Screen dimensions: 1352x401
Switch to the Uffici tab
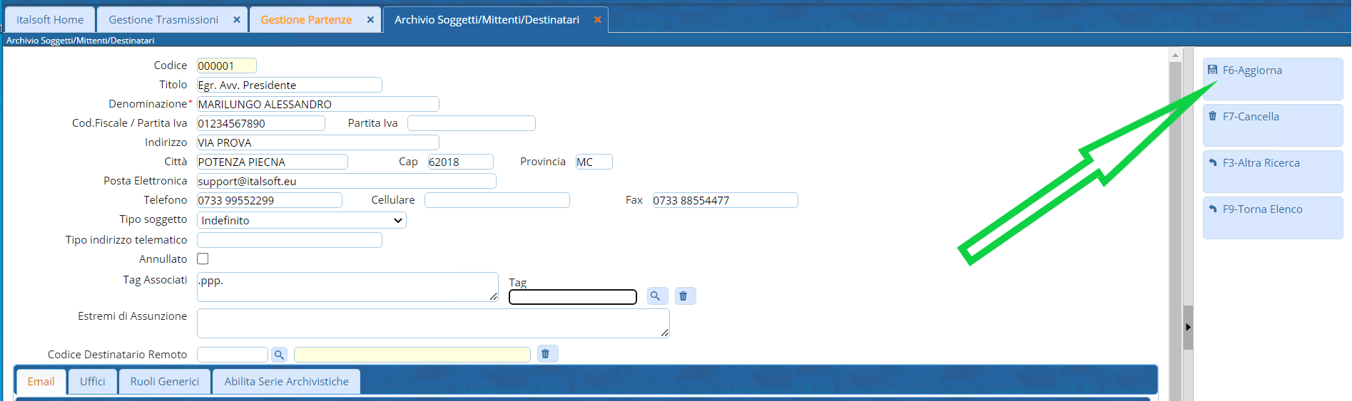pyautogui.click(x=93, y=382)
